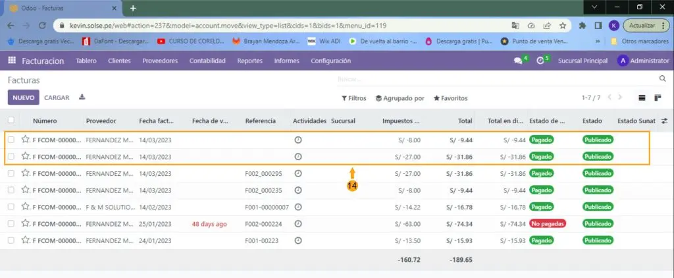Switch to list view icon
674x278 pixels.
pos(642,97)
